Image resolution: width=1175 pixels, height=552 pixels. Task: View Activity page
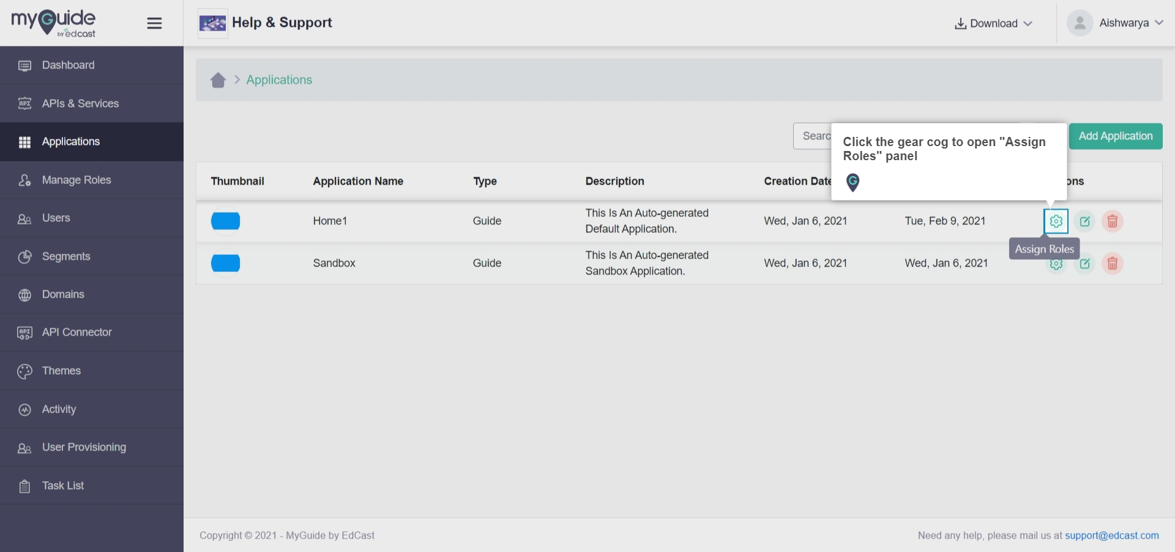click(x=92, y=410)
